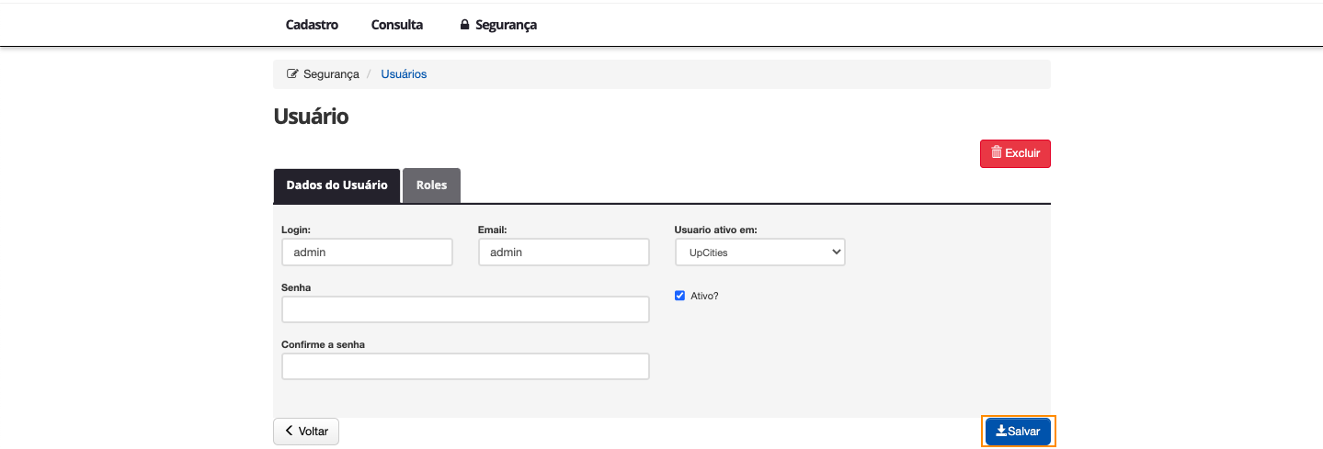1323x449 pixels.
Task: Focus the Senha password field
Action: (x=465, y=309)
